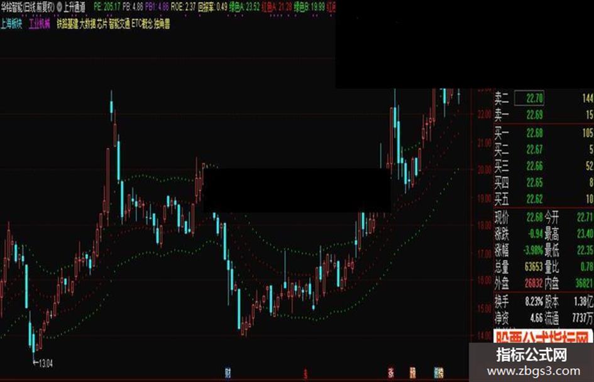Click the 22.00 price axis label
The image size is (594, 382).
tap(484, 115)
